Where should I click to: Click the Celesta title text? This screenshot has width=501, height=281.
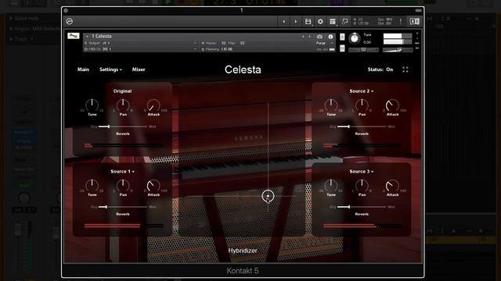243,69
